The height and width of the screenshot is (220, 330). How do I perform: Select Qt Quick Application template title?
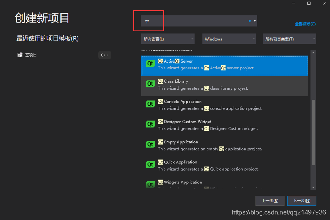pos(178,162)
